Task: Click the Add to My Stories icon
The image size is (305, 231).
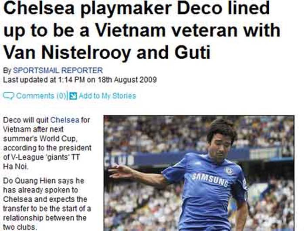Action: point(73,96)
